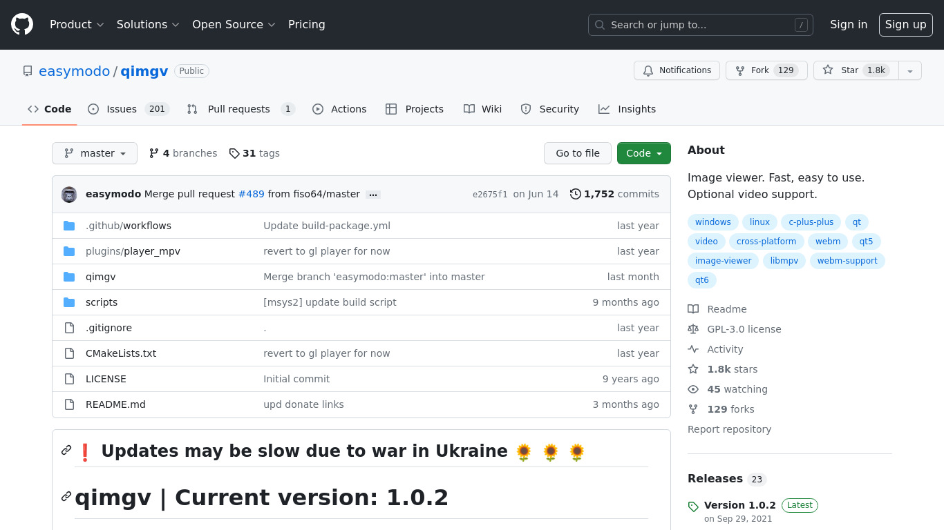Switch to the Issues tab
This screenshot has width=944, height=530.
pos(129,109)
